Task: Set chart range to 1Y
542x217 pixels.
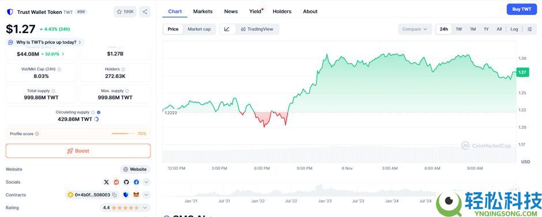Action: click(x=486, y=29)
